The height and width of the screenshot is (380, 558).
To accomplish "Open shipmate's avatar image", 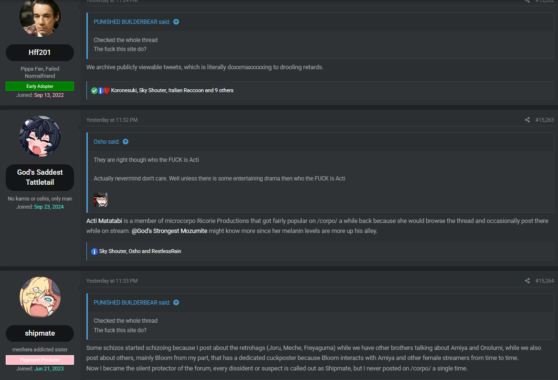I will pos(40,297).
